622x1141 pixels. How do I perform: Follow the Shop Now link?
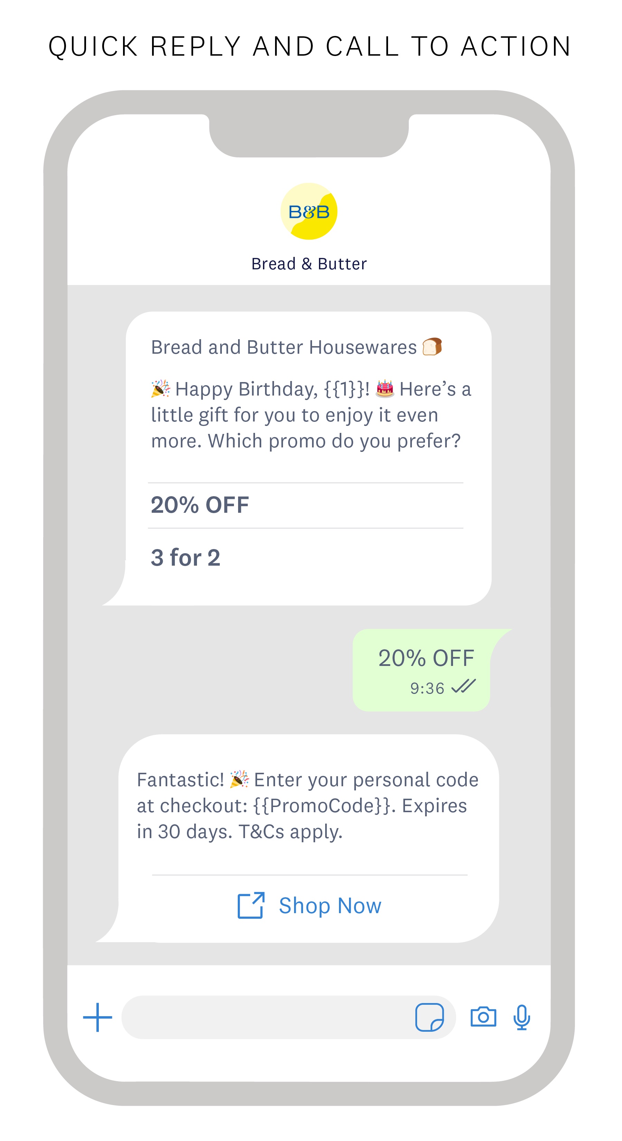click(330, 905)
